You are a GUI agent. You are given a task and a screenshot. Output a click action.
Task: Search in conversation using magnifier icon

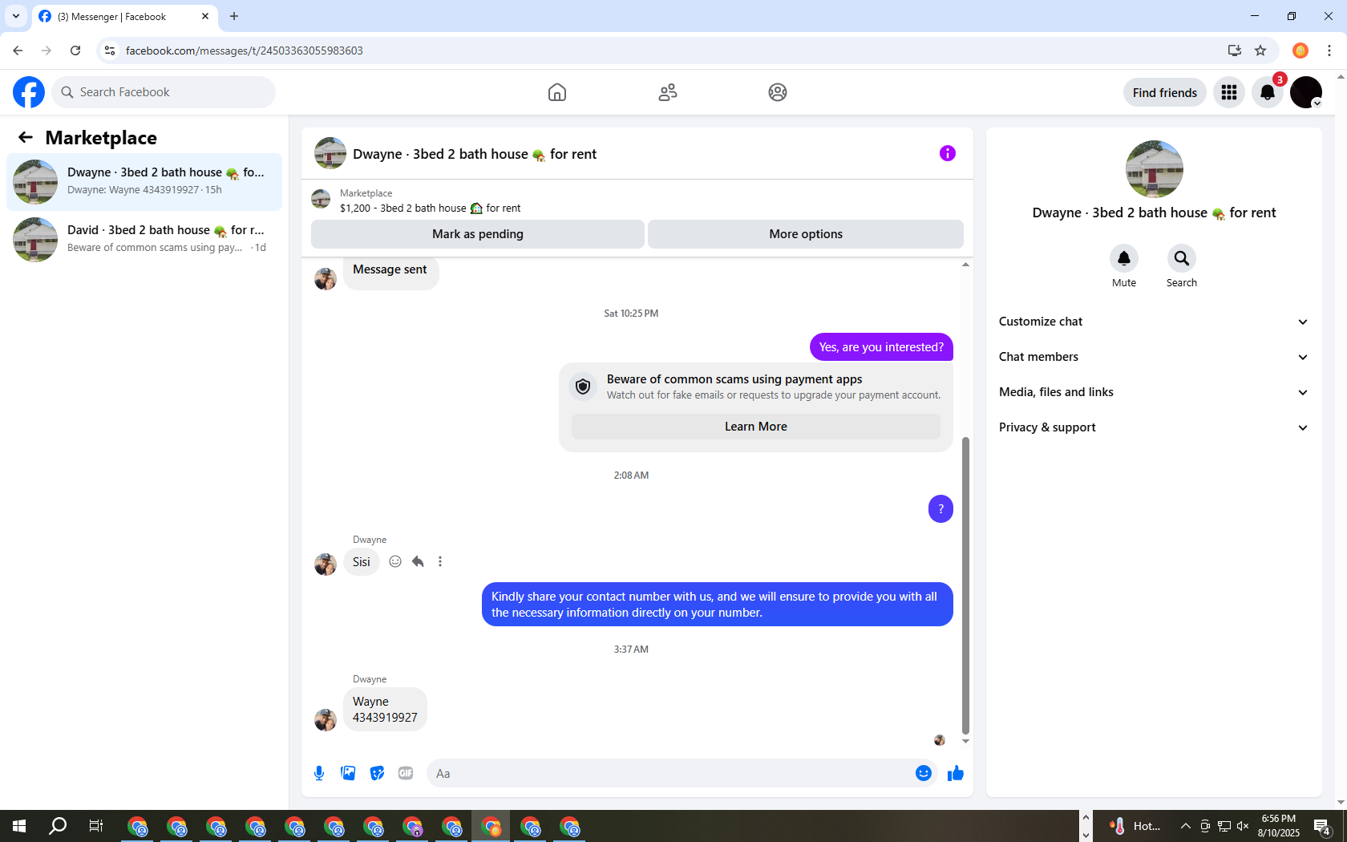(x=1182, y=258)
